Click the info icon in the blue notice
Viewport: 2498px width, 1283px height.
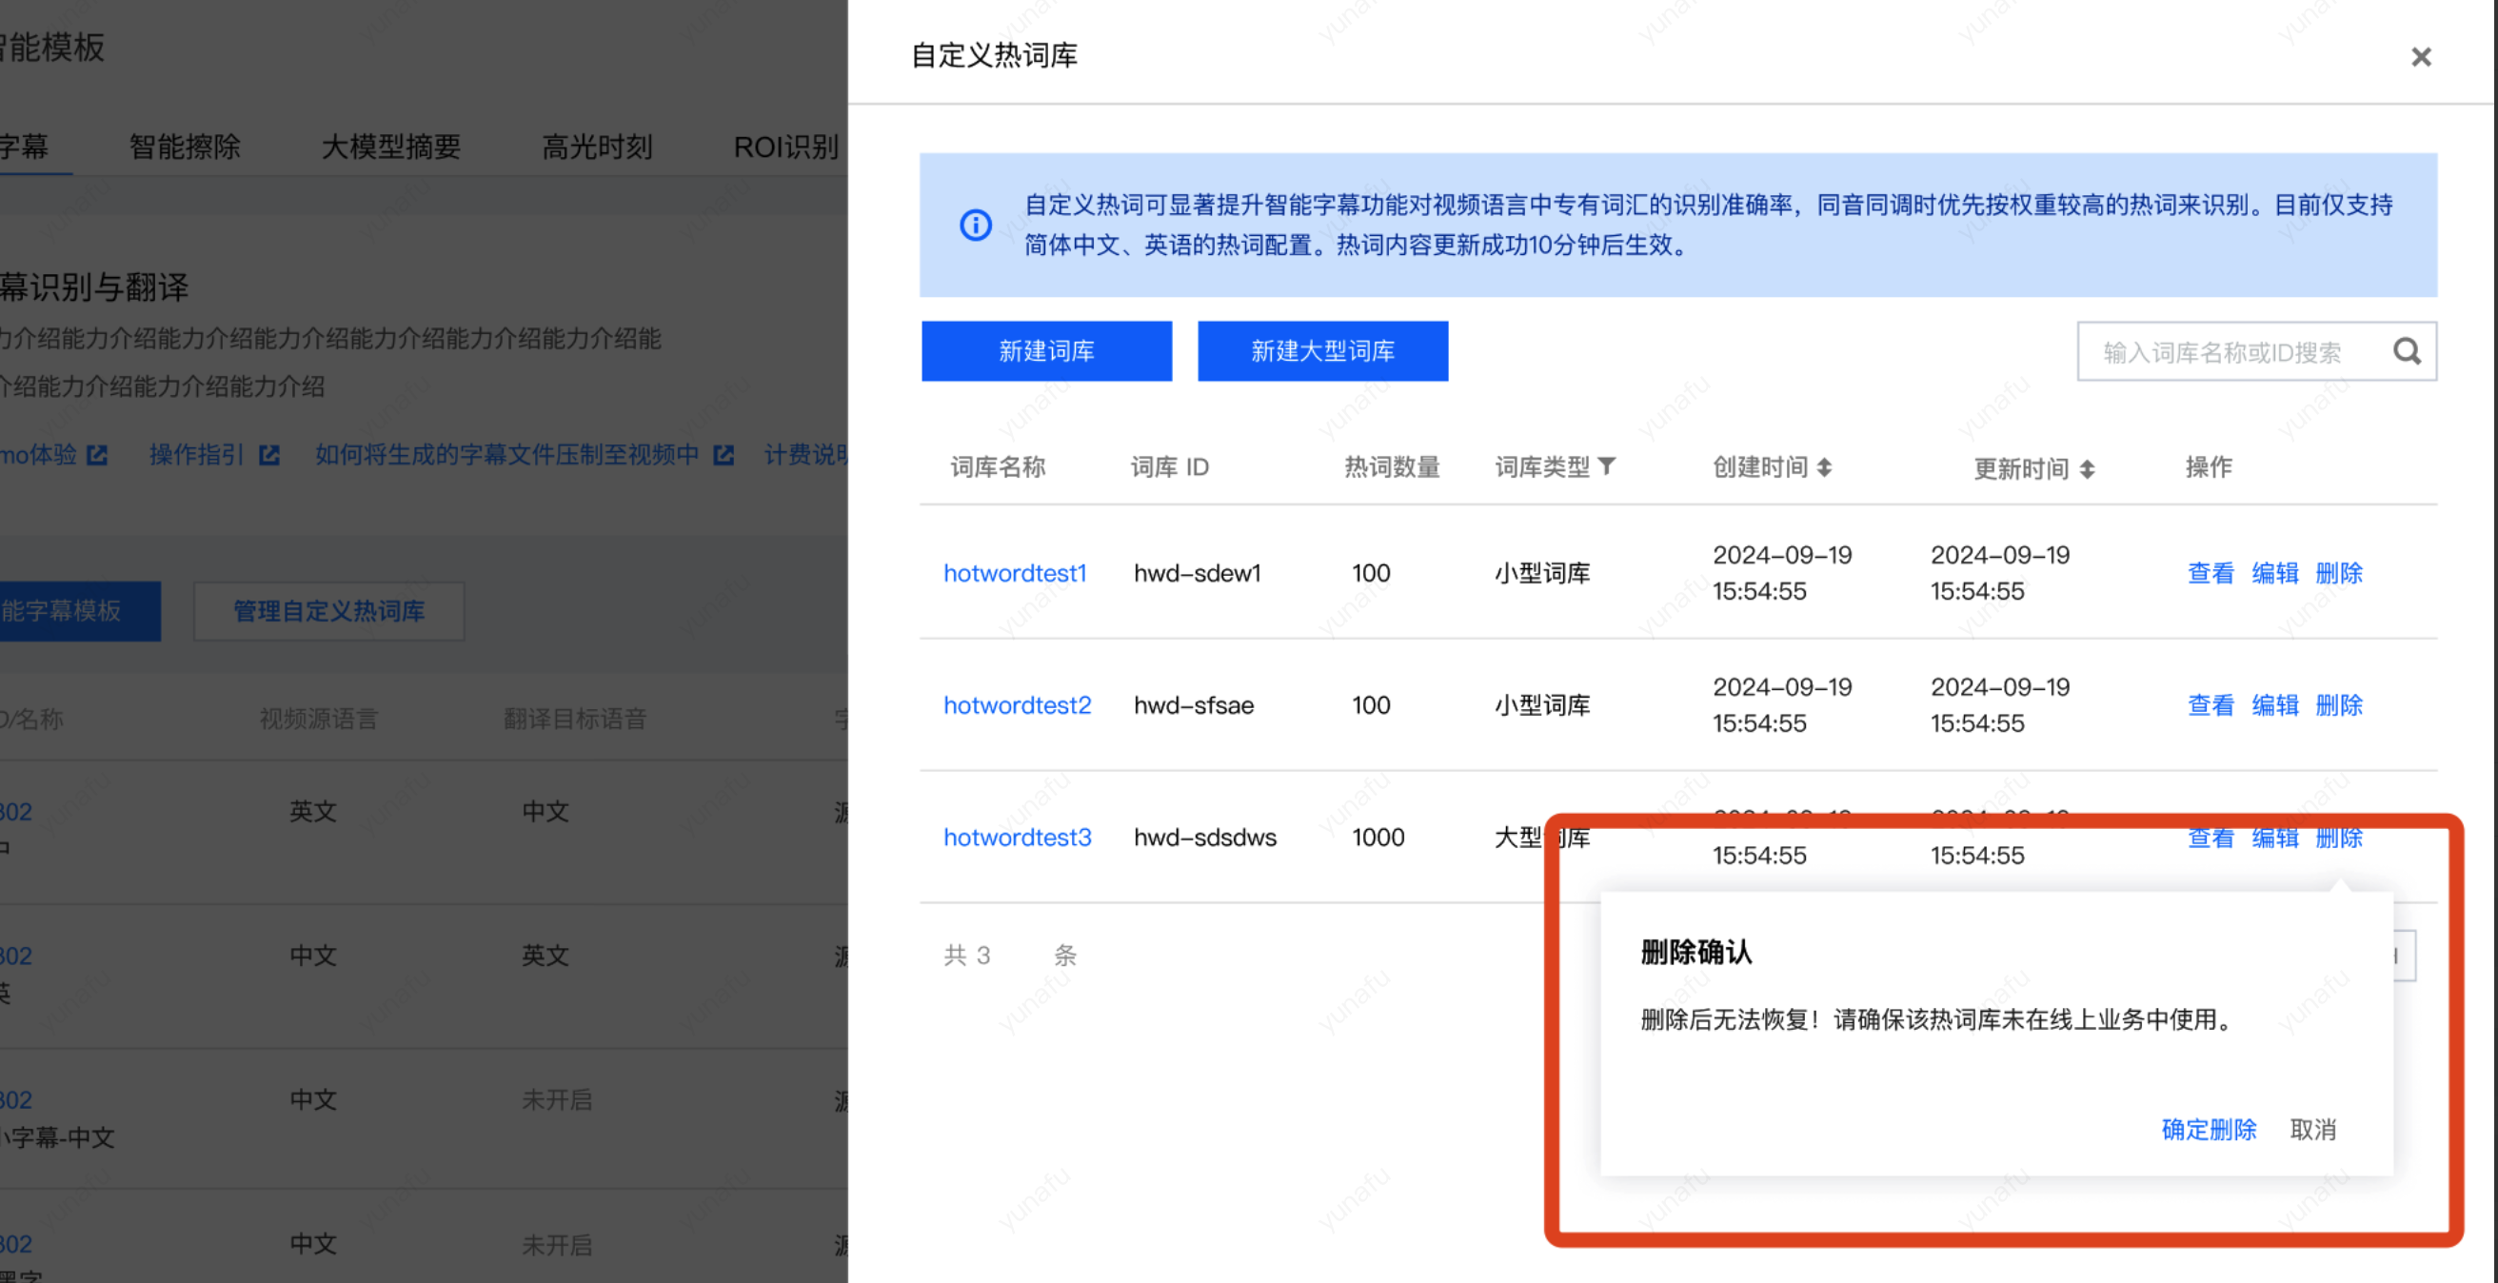[976, 225]
